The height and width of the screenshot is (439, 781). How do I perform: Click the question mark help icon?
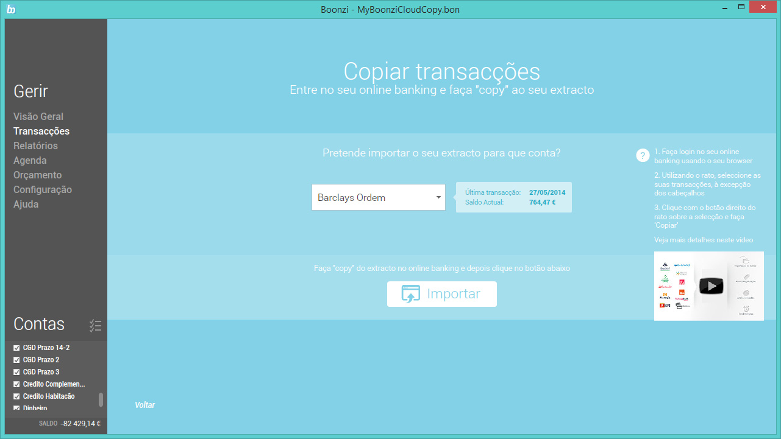643,155
